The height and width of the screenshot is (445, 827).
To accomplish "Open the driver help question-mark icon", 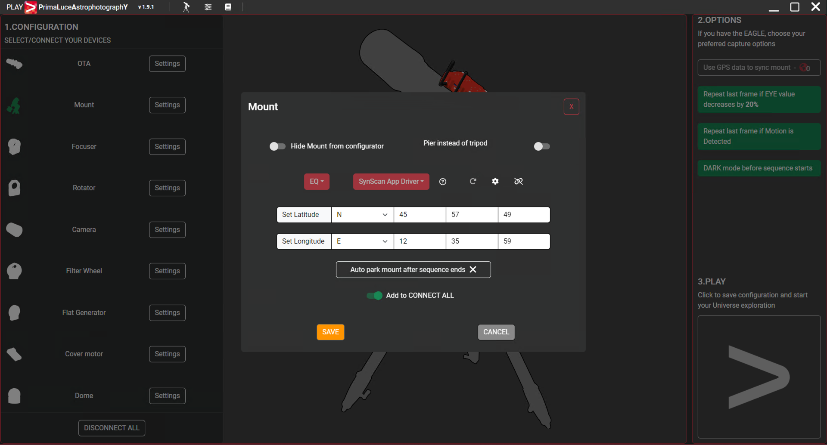I will click(443, 182).
